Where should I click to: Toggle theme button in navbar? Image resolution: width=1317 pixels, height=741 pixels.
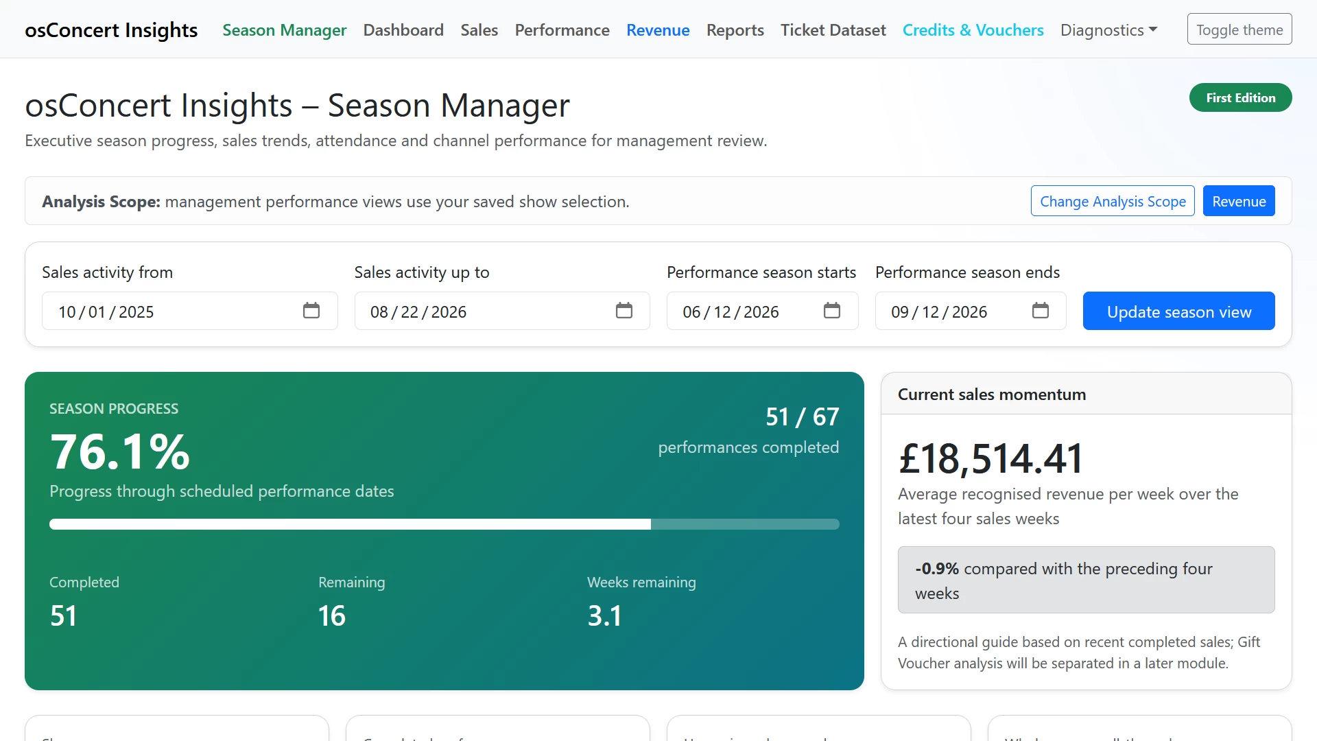click(x=1239, y=30)
